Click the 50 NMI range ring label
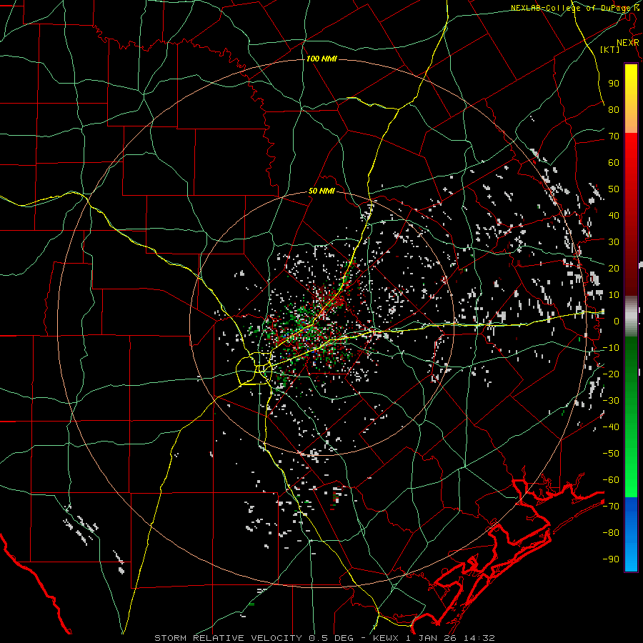Viewport: 643px width, 643px height. click(x=321, y=191)
